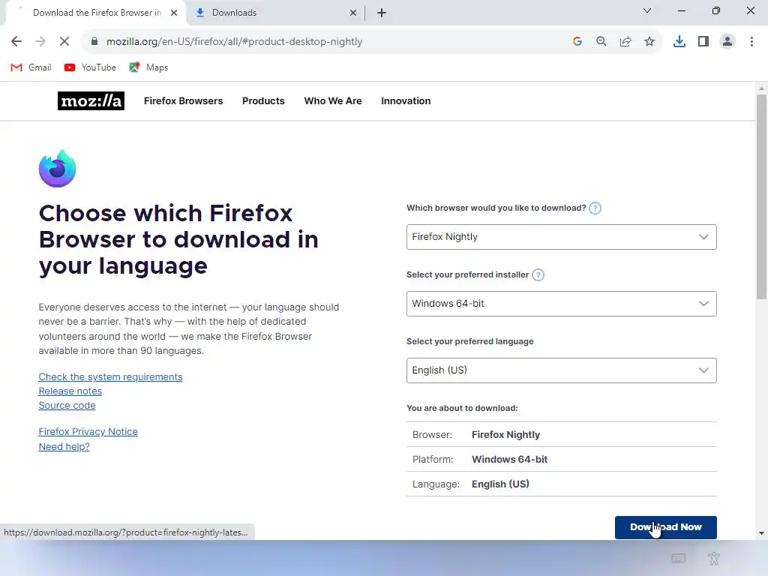
Task: Open help icon beside browser question
Action: pyautogui.click(x=595, y=208)
